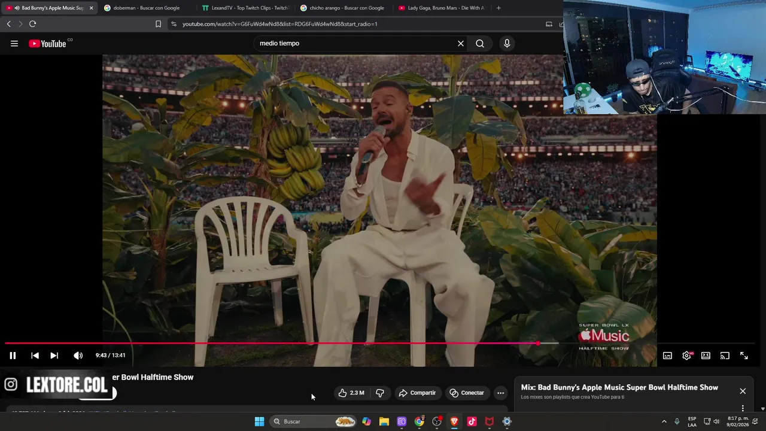The image size is (766, 431).
Task: Expand hidden system tray icons
Action: pyautogui.click(x=664, y=421)
